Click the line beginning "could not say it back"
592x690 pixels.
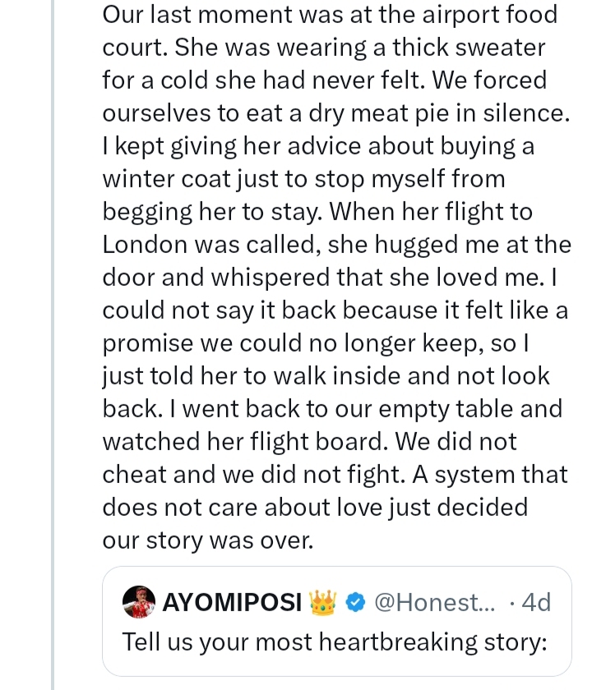pos(335,310)
